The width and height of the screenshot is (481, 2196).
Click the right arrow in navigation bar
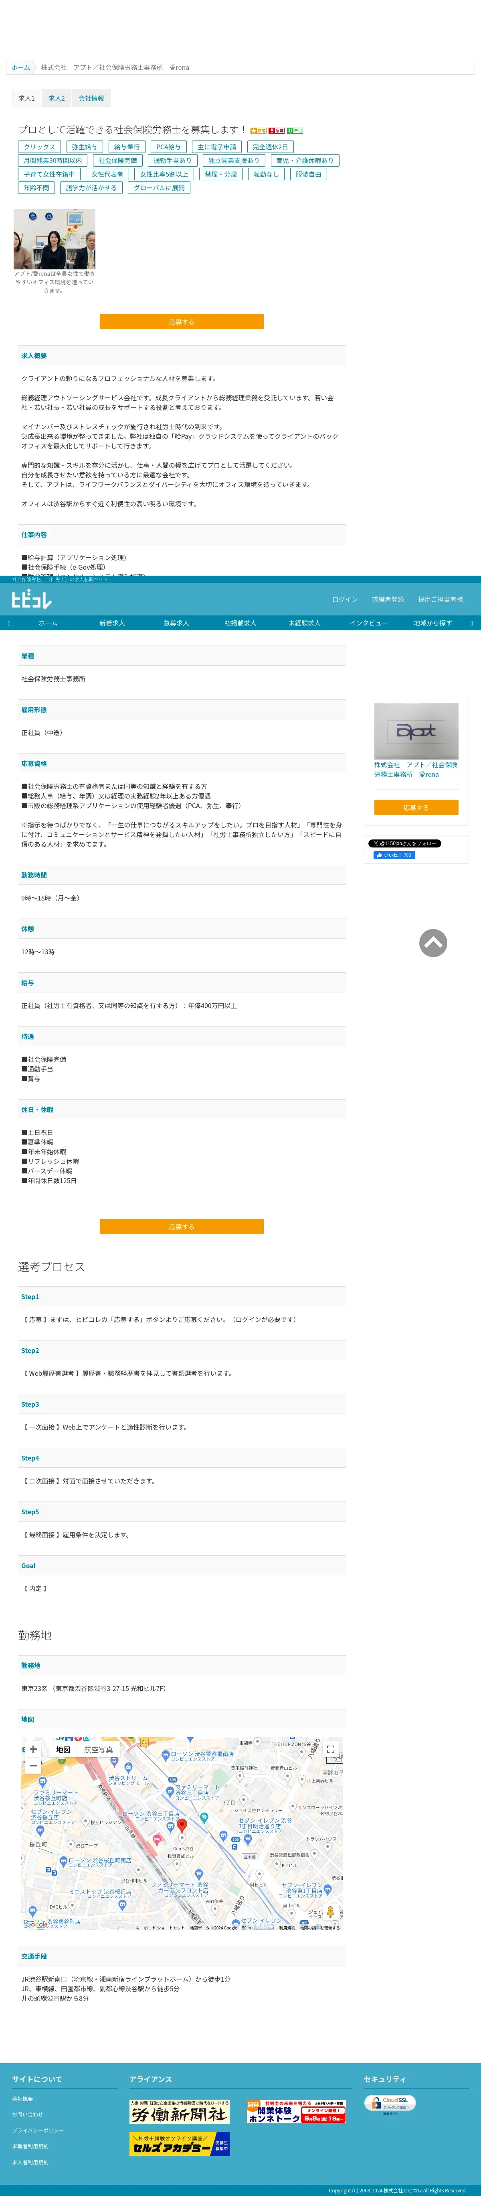pos(472,623)
